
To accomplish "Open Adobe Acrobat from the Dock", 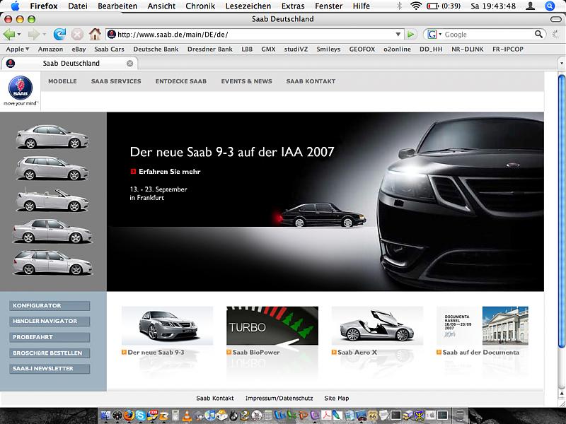I will [x=326, y=416].
